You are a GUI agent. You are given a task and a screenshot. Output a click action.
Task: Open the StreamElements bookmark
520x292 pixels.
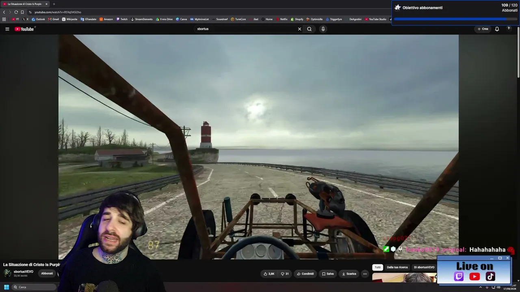point(142,19)
